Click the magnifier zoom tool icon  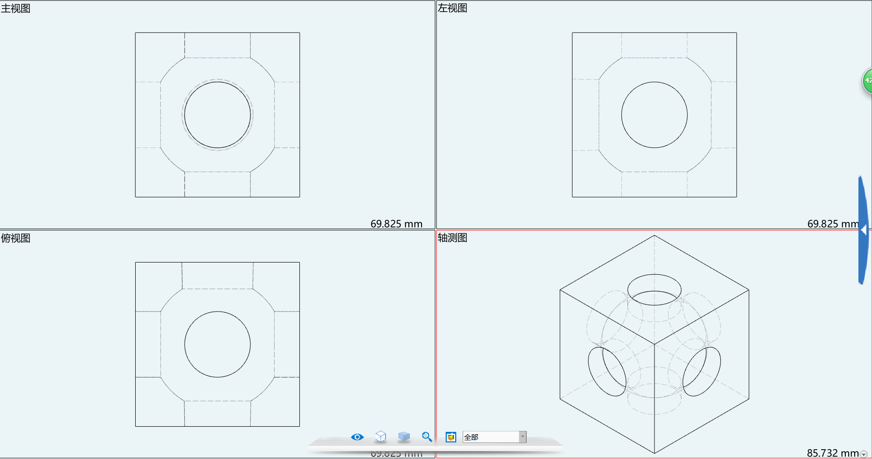427,437
